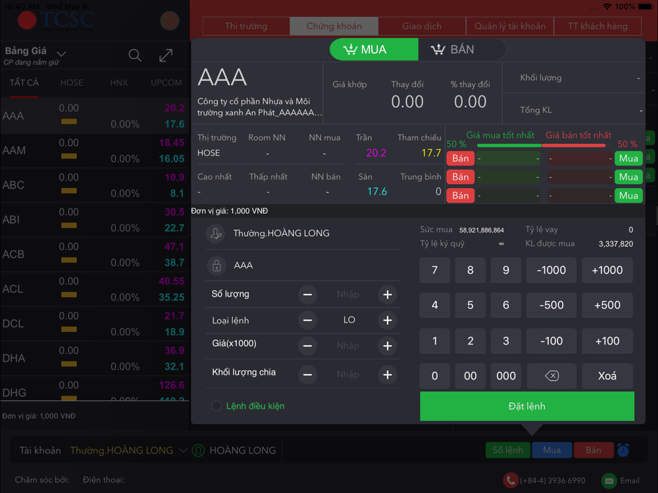Switch Loại lệnh forward with plus

coord(388,320)
